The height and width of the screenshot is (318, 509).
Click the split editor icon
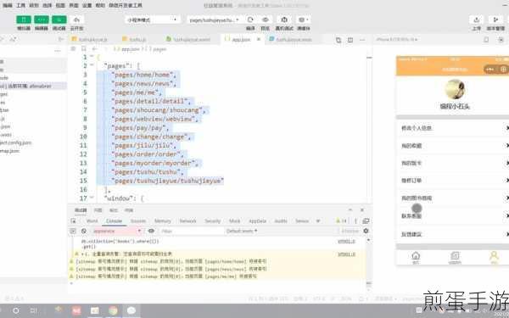(350, 40)
